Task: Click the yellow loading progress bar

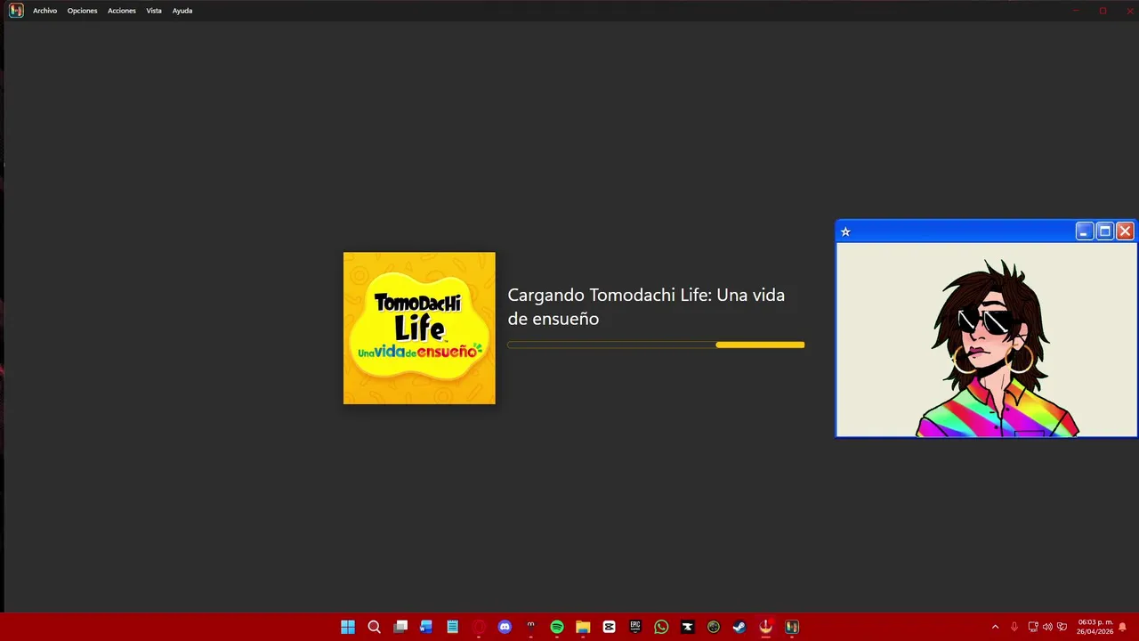Action: point(656,345)
